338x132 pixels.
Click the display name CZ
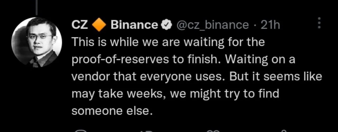(80, 25)
